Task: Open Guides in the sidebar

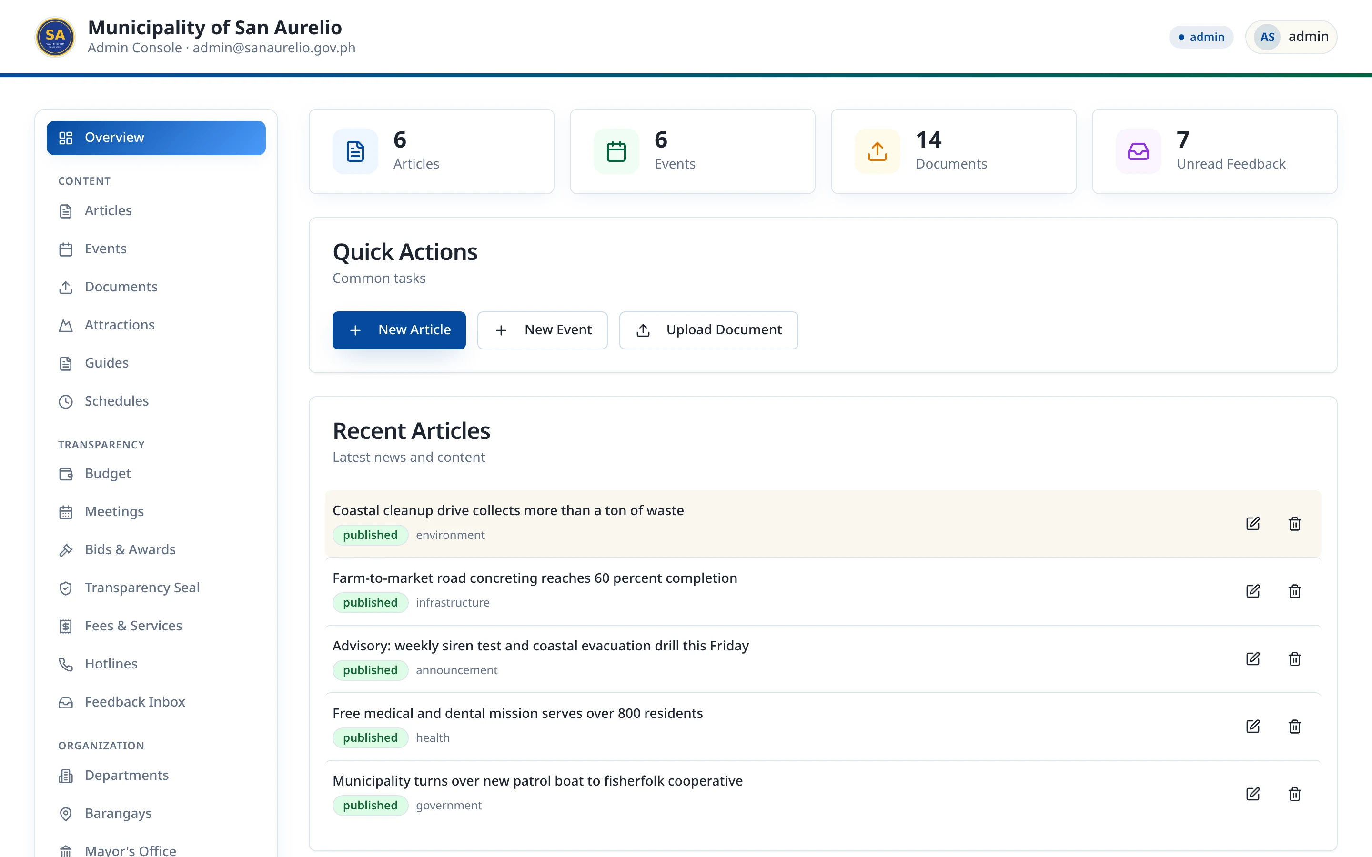Action: pos(156,363)
